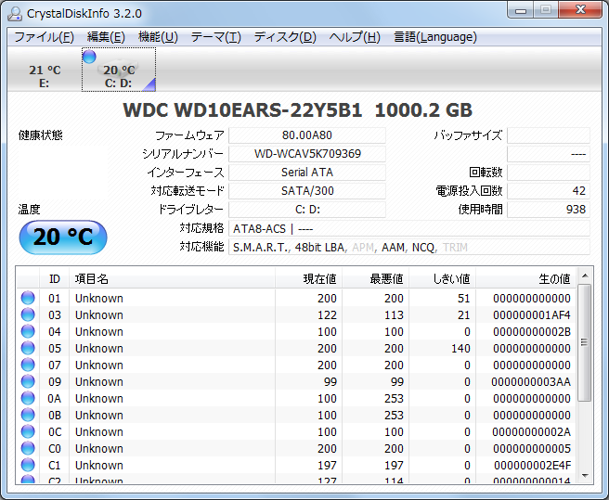This screenshot has width=609, height=500.
Task: Click the 項目名 column header
Action: click(172, 278)
